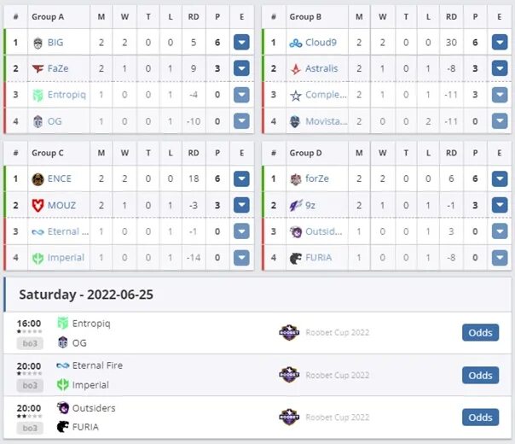Open the Eternal Fire team link in schedule
515x444 pixels.
click(x=97, y=365)
